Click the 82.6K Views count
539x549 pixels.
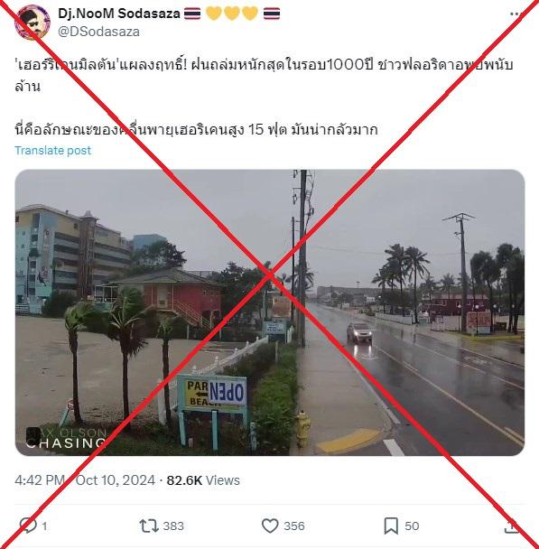203,480
